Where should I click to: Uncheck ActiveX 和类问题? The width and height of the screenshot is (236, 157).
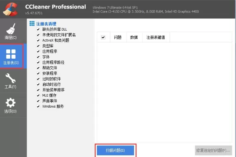pos(38,40)
